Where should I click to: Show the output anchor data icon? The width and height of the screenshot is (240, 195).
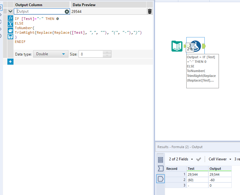pos(161,179)
